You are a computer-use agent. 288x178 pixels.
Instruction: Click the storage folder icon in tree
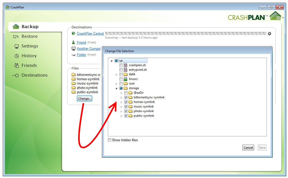coord(126,88)
